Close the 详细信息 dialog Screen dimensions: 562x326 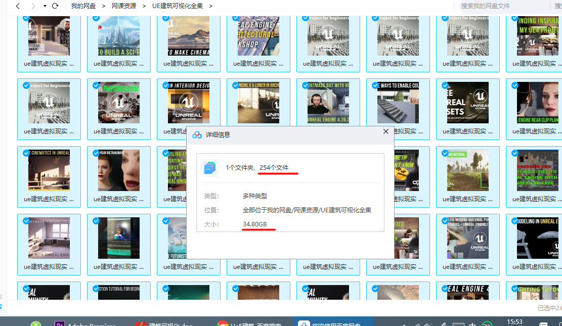click(x=385, y=131)
